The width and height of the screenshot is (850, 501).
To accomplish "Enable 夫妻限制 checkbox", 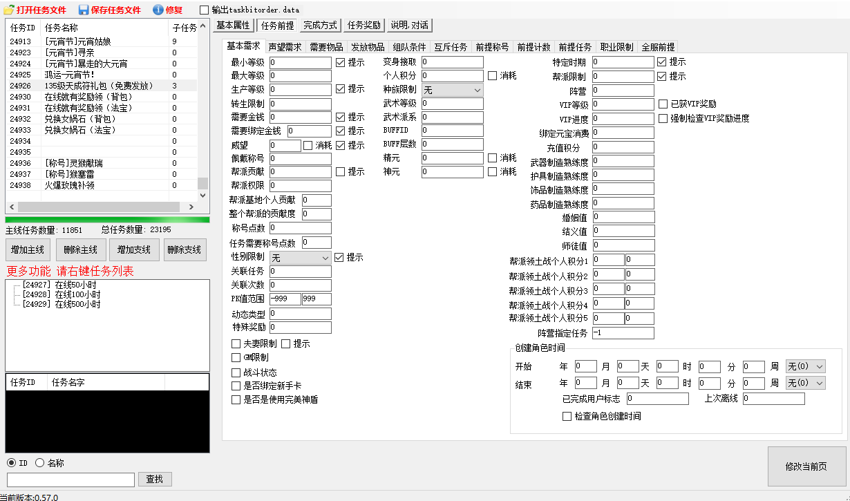I will [x=236, y=343].
